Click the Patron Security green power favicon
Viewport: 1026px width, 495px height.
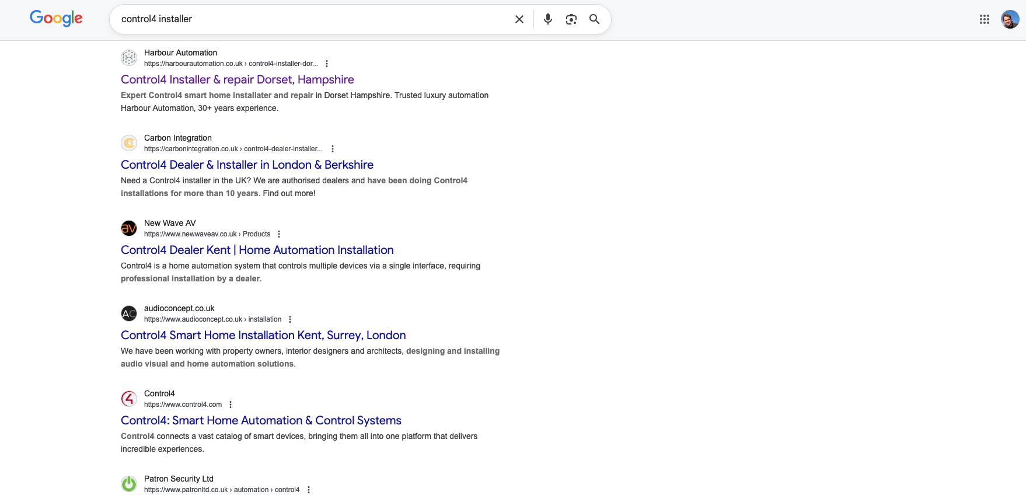point(129,484)
